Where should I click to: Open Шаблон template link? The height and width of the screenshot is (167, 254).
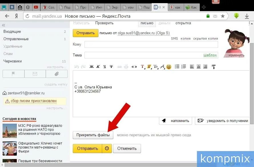coord(210,55)
